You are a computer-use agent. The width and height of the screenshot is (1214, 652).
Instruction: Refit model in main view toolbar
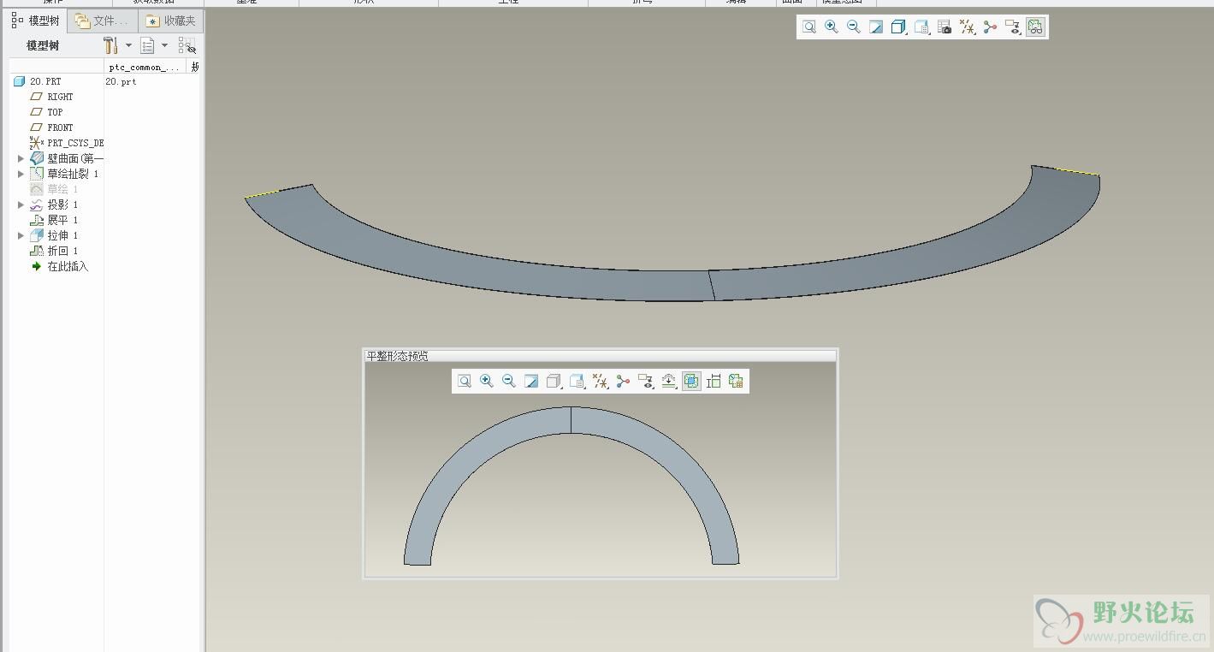click(x=808, y=27)
